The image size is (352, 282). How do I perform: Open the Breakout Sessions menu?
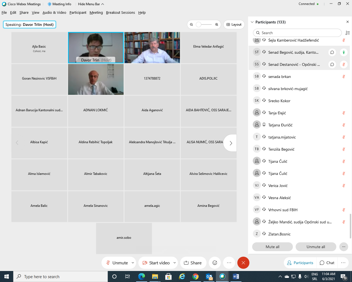click(x=120, y=12)
